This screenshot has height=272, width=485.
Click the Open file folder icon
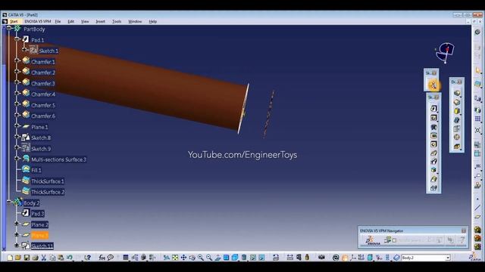tap(18, 257)
